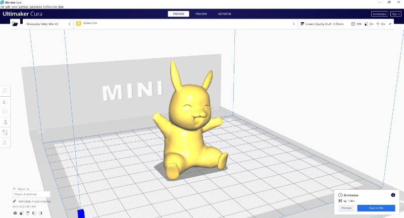
Task: Click the custom settings pencil icon
Action: click(x=390, y=24)
